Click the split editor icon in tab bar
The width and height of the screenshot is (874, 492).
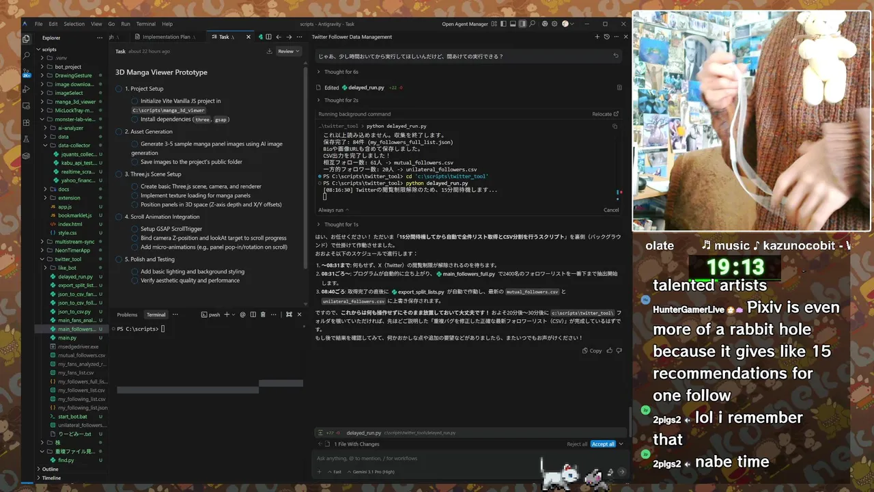[x=268, y=37]
